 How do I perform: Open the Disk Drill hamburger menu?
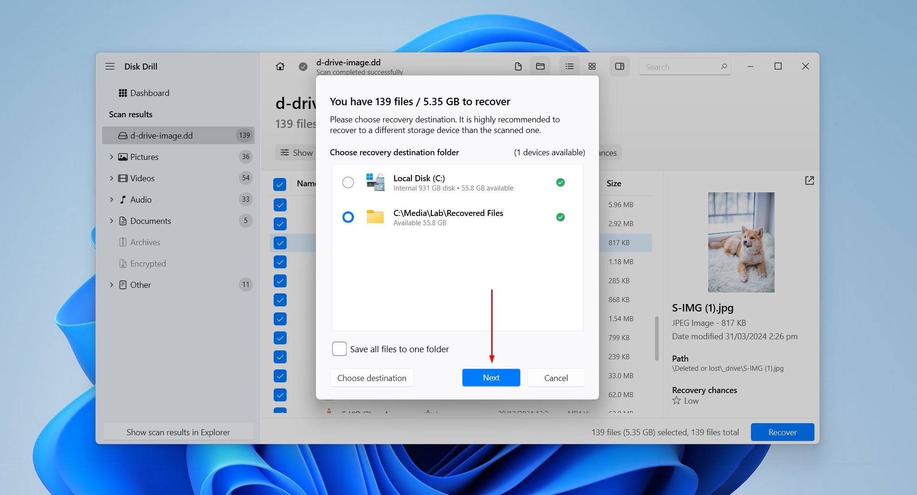110,66
